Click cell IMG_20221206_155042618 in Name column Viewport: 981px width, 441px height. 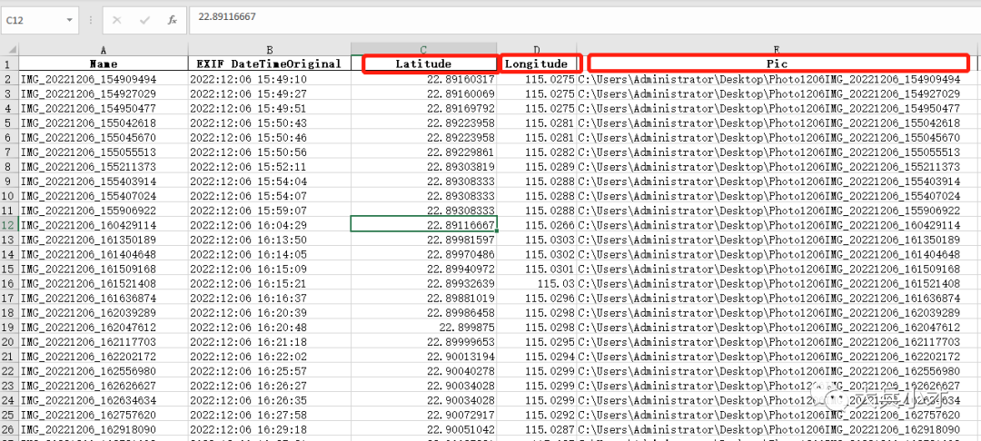pyautogui.click(x=104, y=122)
